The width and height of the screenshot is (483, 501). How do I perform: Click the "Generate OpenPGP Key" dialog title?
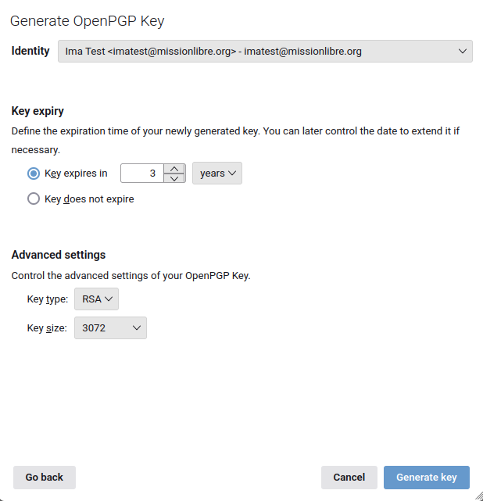click(x=88, y=21)
